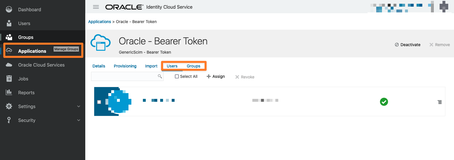Click the Assign button
Screen dimensions: 454x160
216,76
